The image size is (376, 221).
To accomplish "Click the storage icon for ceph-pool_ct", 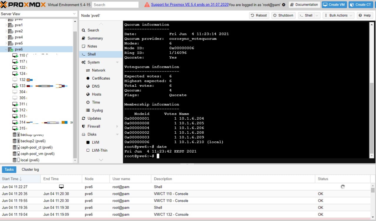I will coord(16,147).
